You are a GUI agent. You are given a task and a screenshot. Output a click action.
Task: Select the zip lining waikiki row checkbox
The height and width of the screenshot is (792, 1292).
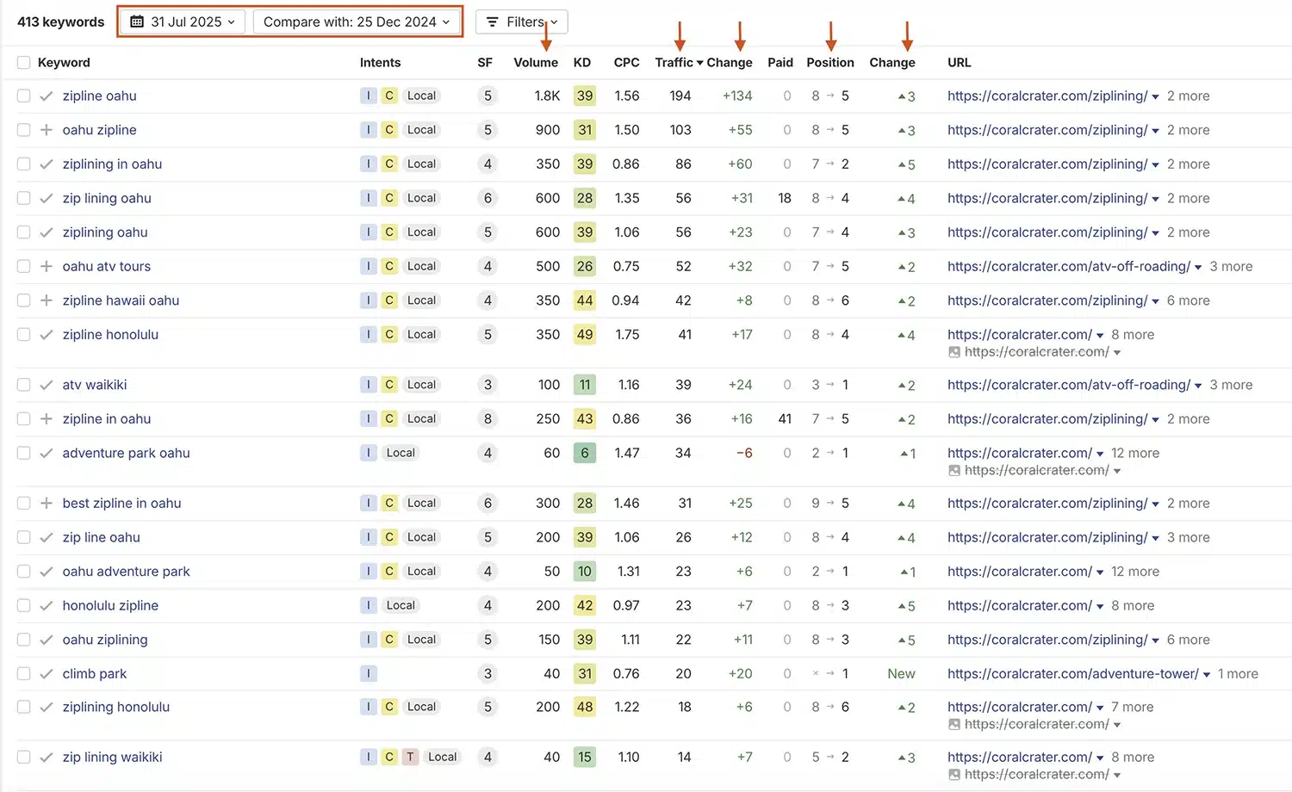pos(23,757)
